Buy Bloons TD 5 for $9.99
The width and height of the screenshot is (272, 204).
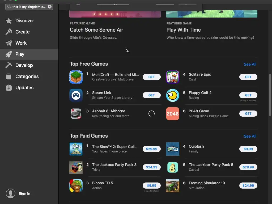point(152,185)
